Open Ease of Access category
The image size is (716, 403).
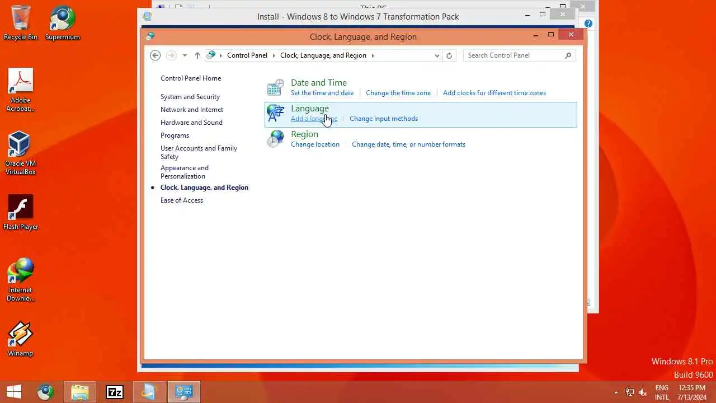coord(182,200)
